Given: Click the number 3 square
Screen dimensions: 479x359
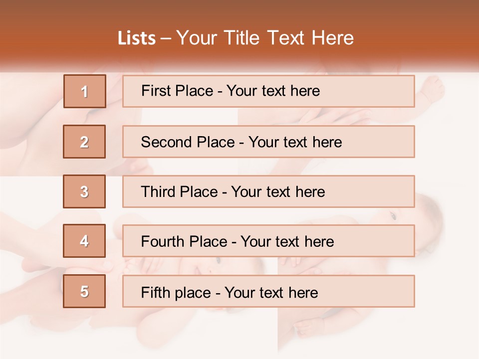Looking at the screenshot, I should pos(84,191).
